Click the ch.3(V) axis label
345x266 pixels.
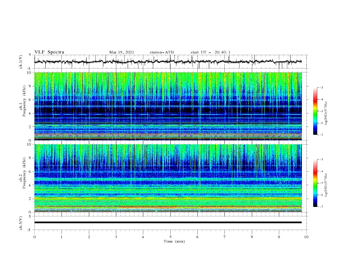[x=21, y=223]
